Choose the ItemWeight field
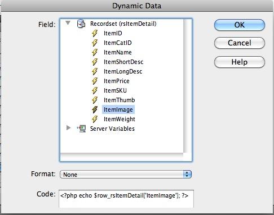The width and height of the screenshot is (274, 215). click(120, 119)
